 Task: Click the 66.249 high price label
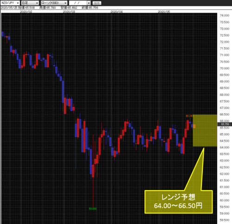[x=190, y=116]
